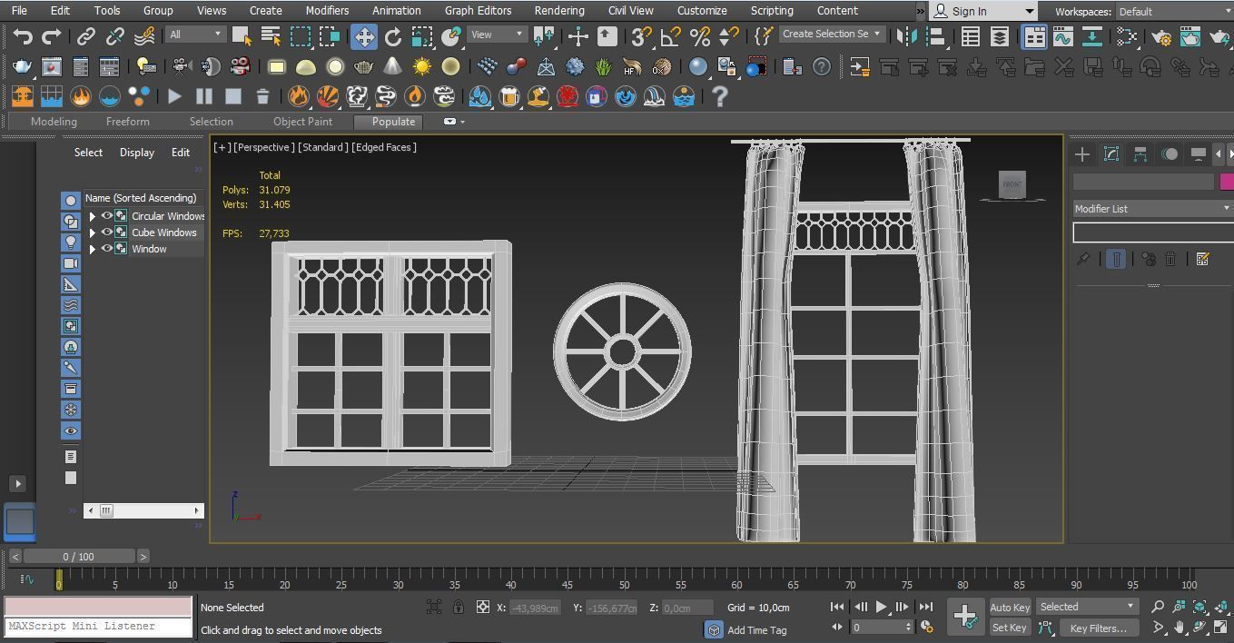Click the Align tool icon

935,36
